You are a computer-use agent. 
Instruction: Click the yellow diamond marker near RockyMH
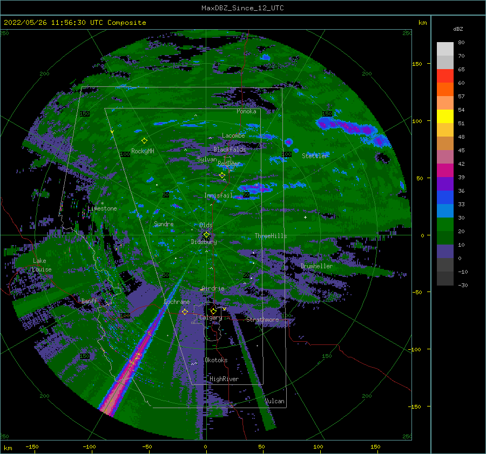(x=144, y=141)
